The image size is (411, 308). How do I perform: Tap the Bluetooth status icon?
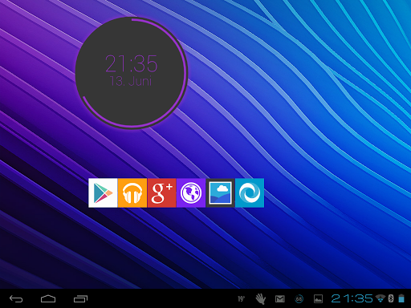click(x=391, y=298)
